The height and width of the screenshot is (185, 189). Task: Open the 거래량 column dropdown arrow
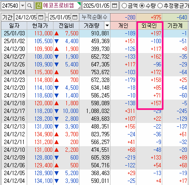click(x=107, y=25)
